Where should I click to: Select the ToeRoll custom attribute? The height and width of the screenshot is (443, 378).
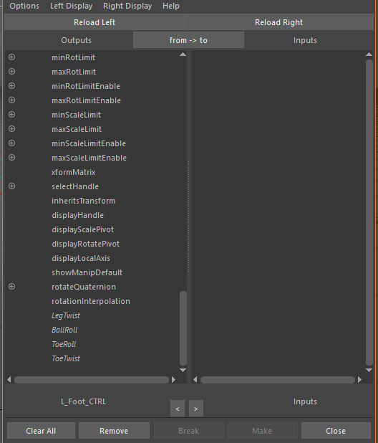click(64, 344)
